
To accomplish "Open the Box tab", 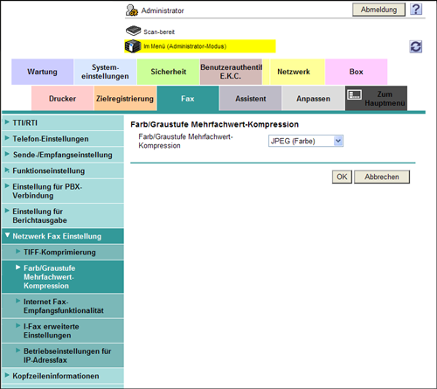I will (x=357, y=72).
